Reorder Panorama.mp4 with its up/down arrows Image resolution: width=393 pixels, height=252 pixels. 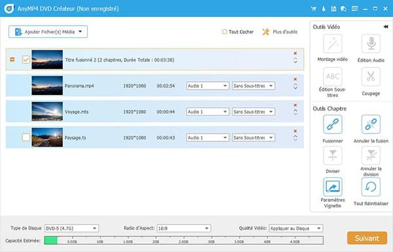[x=295, y=86]
